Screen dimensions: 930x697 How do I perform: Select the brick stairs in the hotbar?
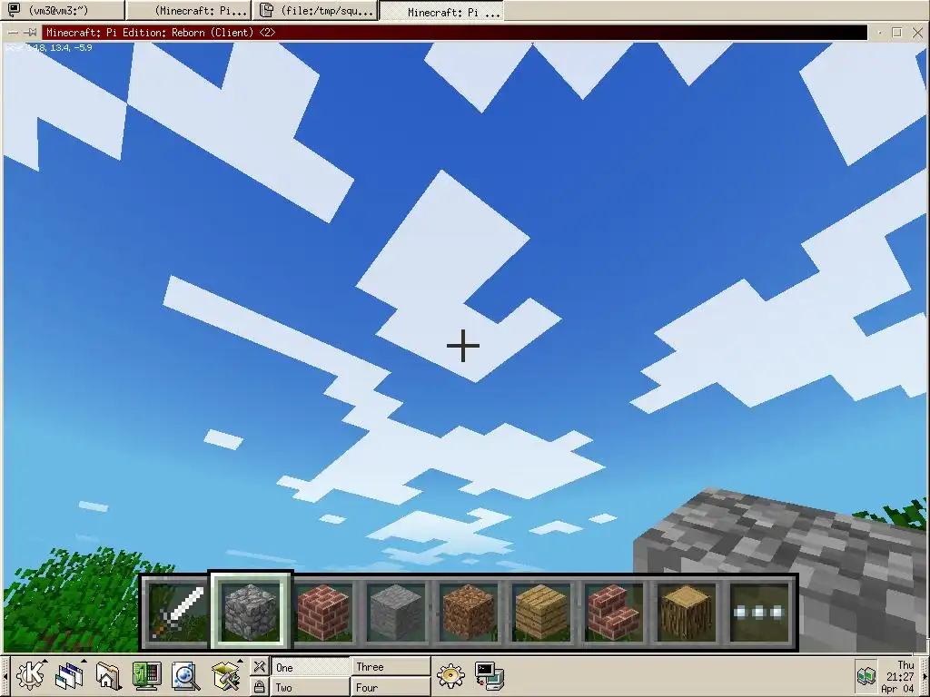click(x=614, y=612)
